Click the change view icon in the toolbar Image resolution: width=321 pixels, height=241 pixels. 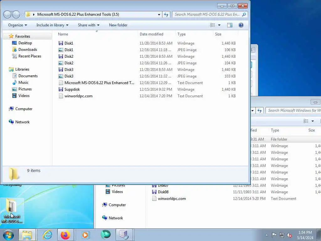point(213,25)
